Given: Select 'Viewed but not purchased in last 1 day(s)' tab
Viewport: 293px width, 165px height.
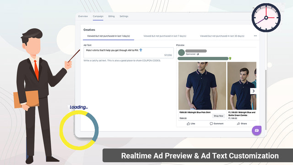Looking at the screenshot, I should pyautogui.click(x=109, y=36).
